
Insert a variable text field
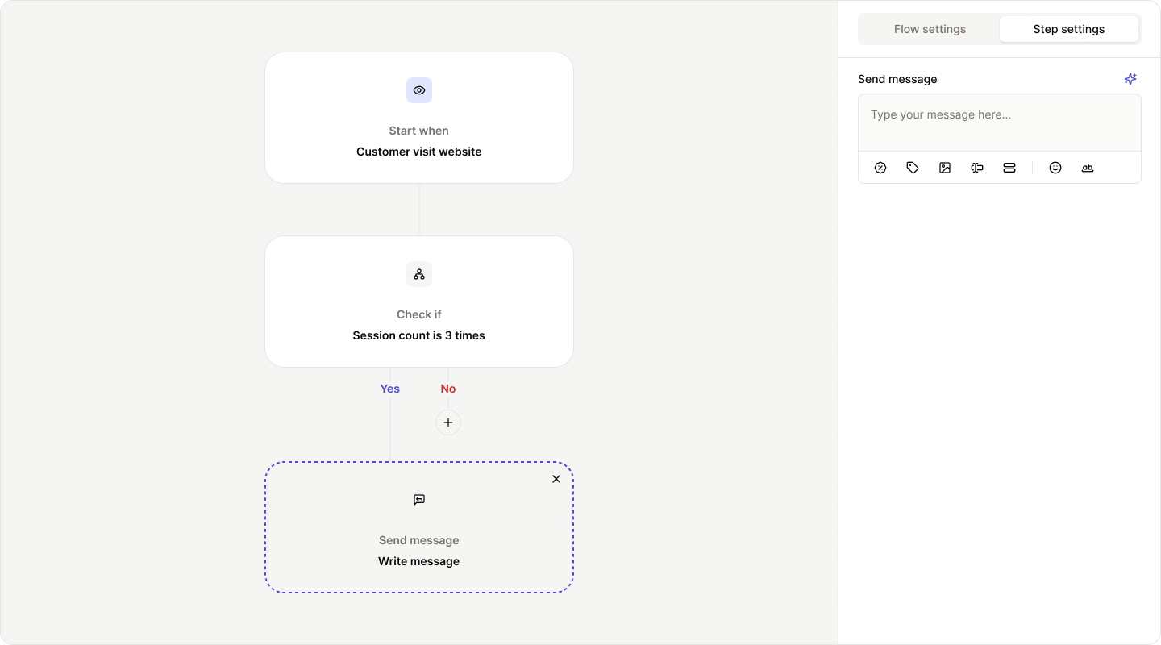976,167
